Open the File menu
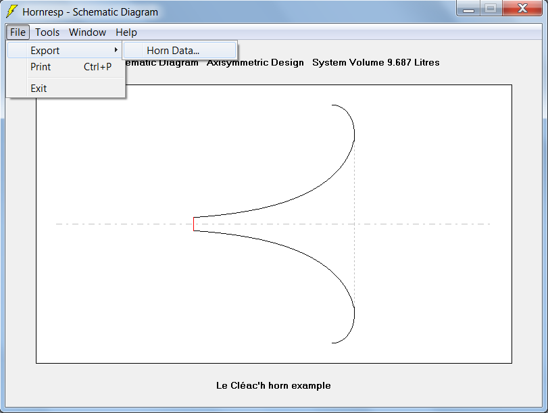The image size is (548, 413). point(18,32)
